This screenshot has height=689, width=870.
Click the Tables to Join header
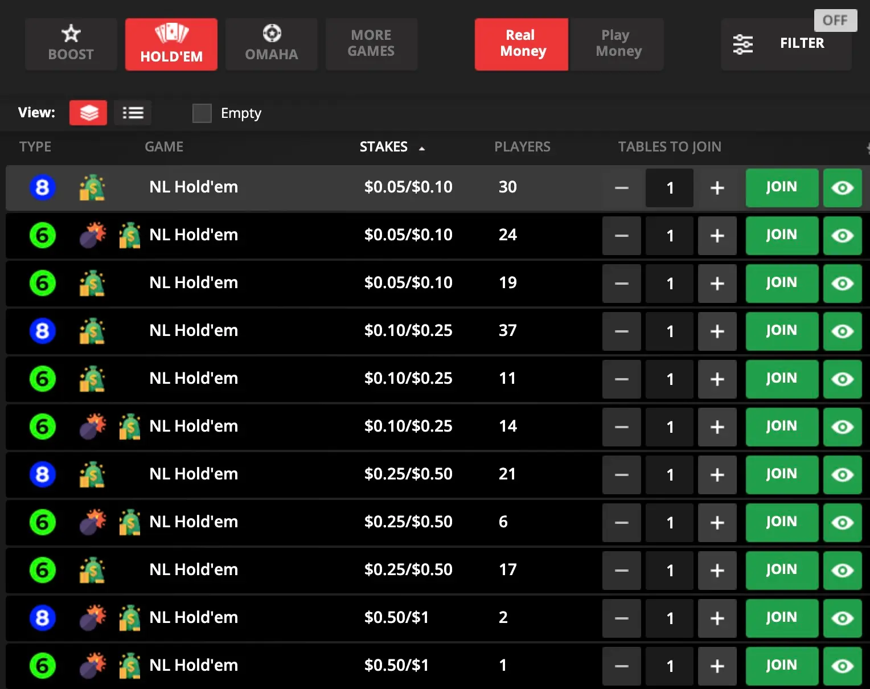[670, 147]
